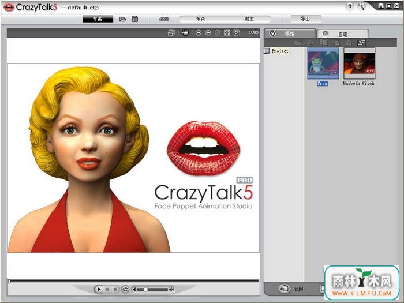Switch to the 角色 tab
This screenshot has height=303, width=404.
[x=200, y=19]
